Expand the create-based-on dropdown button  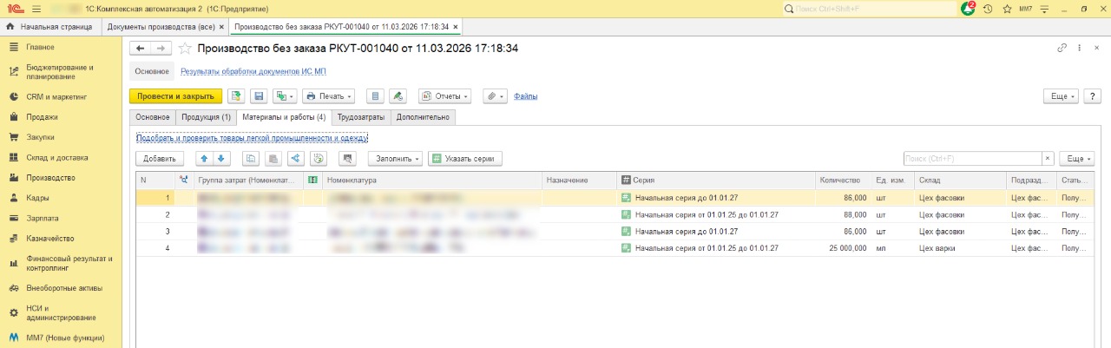(x=284, y=95)
